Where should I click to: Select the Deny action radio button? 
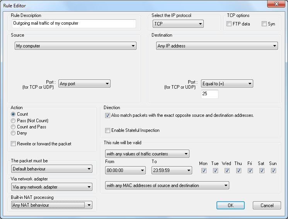(x=13, y=133)
